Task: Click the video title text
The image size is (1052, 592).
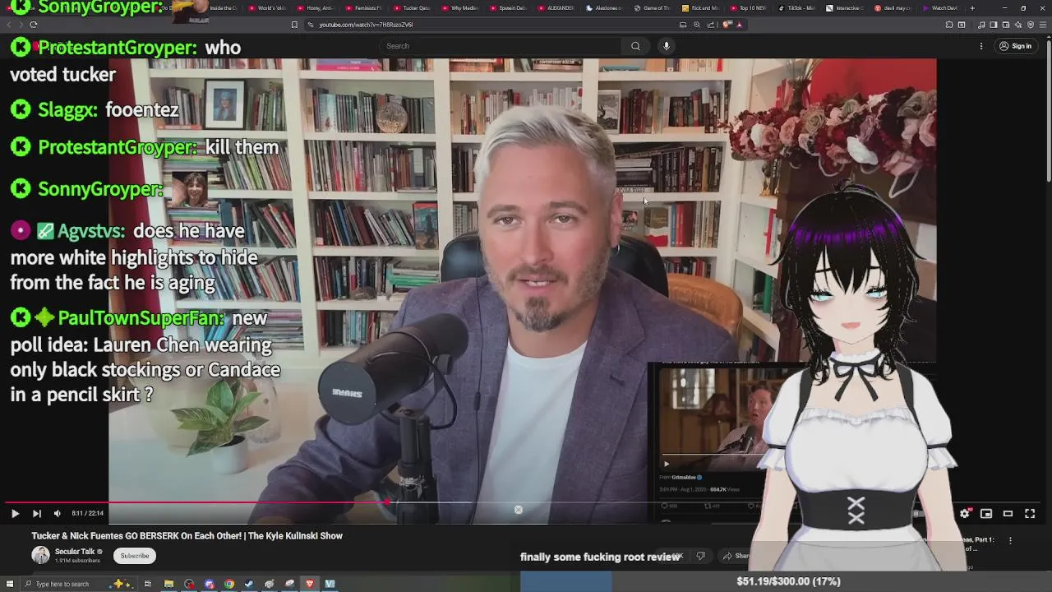Action: tap(187, 536)
